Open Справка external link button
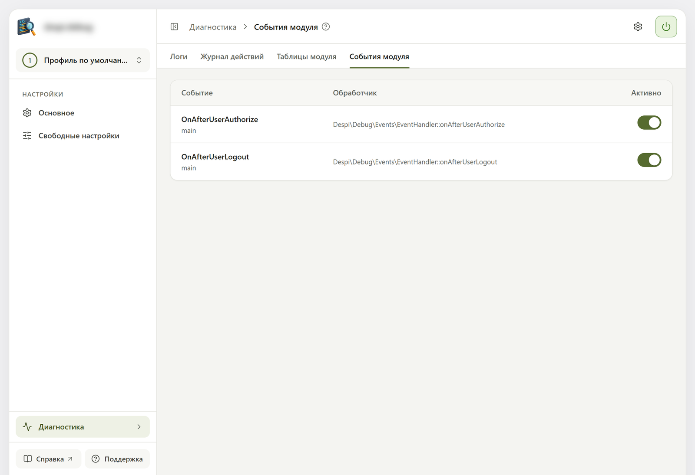 (48, 459)
